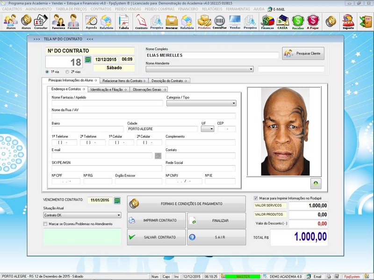Viewport: 374px width, 280px height.
Task: Open the CAIXA cash register icon
Action: coord(282,21)
